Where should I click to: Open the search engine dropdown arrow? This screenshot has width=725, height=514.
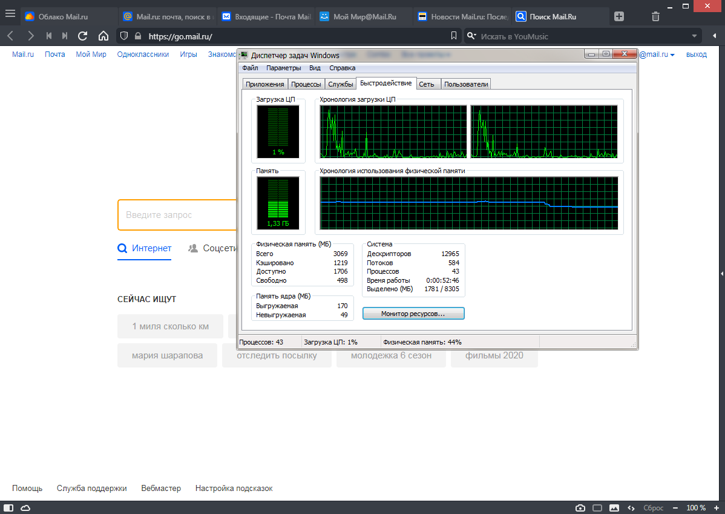tap(694, 36)
